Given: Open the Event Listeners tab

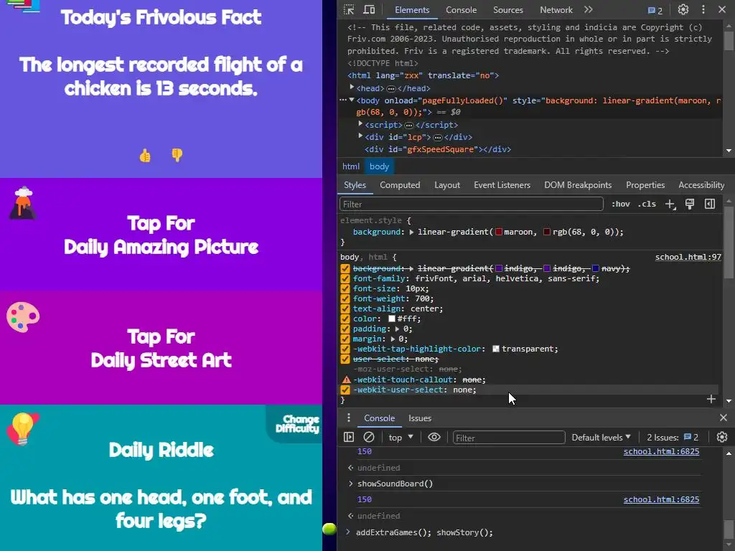Looking at the screenshot, I should tap(502, 185).
